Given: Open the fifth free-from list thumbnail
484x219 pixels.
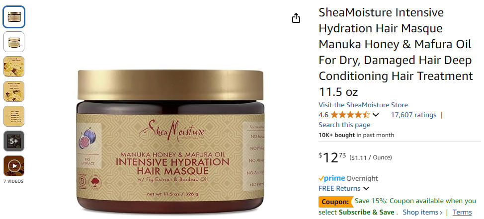Looking at the screenshot, I should [x=14, y=116].
